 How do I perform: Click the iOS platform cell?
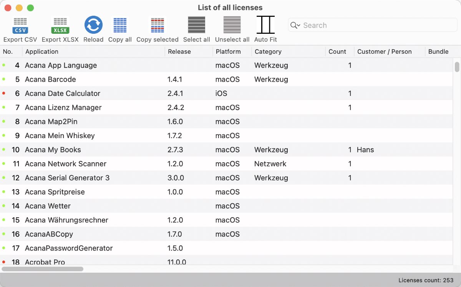(221, 94)
